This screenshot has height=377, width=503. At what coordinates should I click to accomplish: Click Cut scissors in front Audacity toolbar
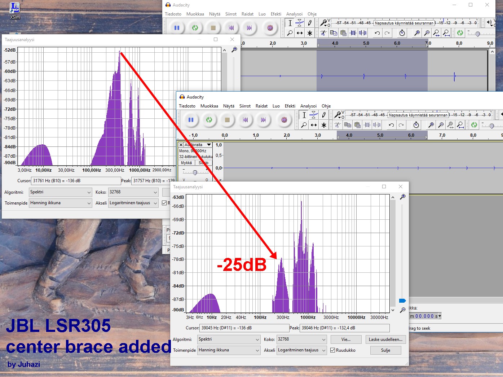pos(337,125)
